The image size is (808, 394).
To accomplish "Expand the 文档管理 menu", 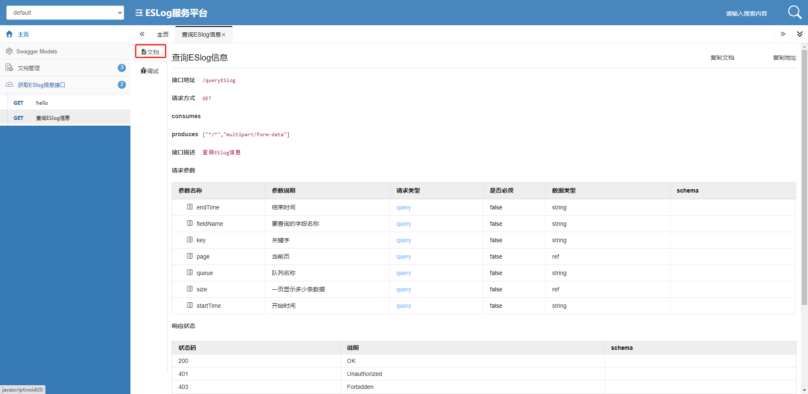I will click(x=65, y=68).
